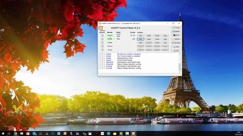Open the Store icon in the taskbar

[x=28, y=133]
